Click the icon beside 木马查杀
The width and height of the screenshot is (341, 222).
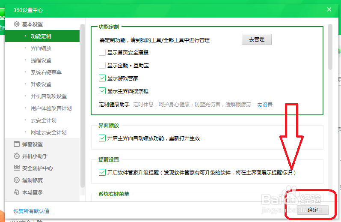17,192
